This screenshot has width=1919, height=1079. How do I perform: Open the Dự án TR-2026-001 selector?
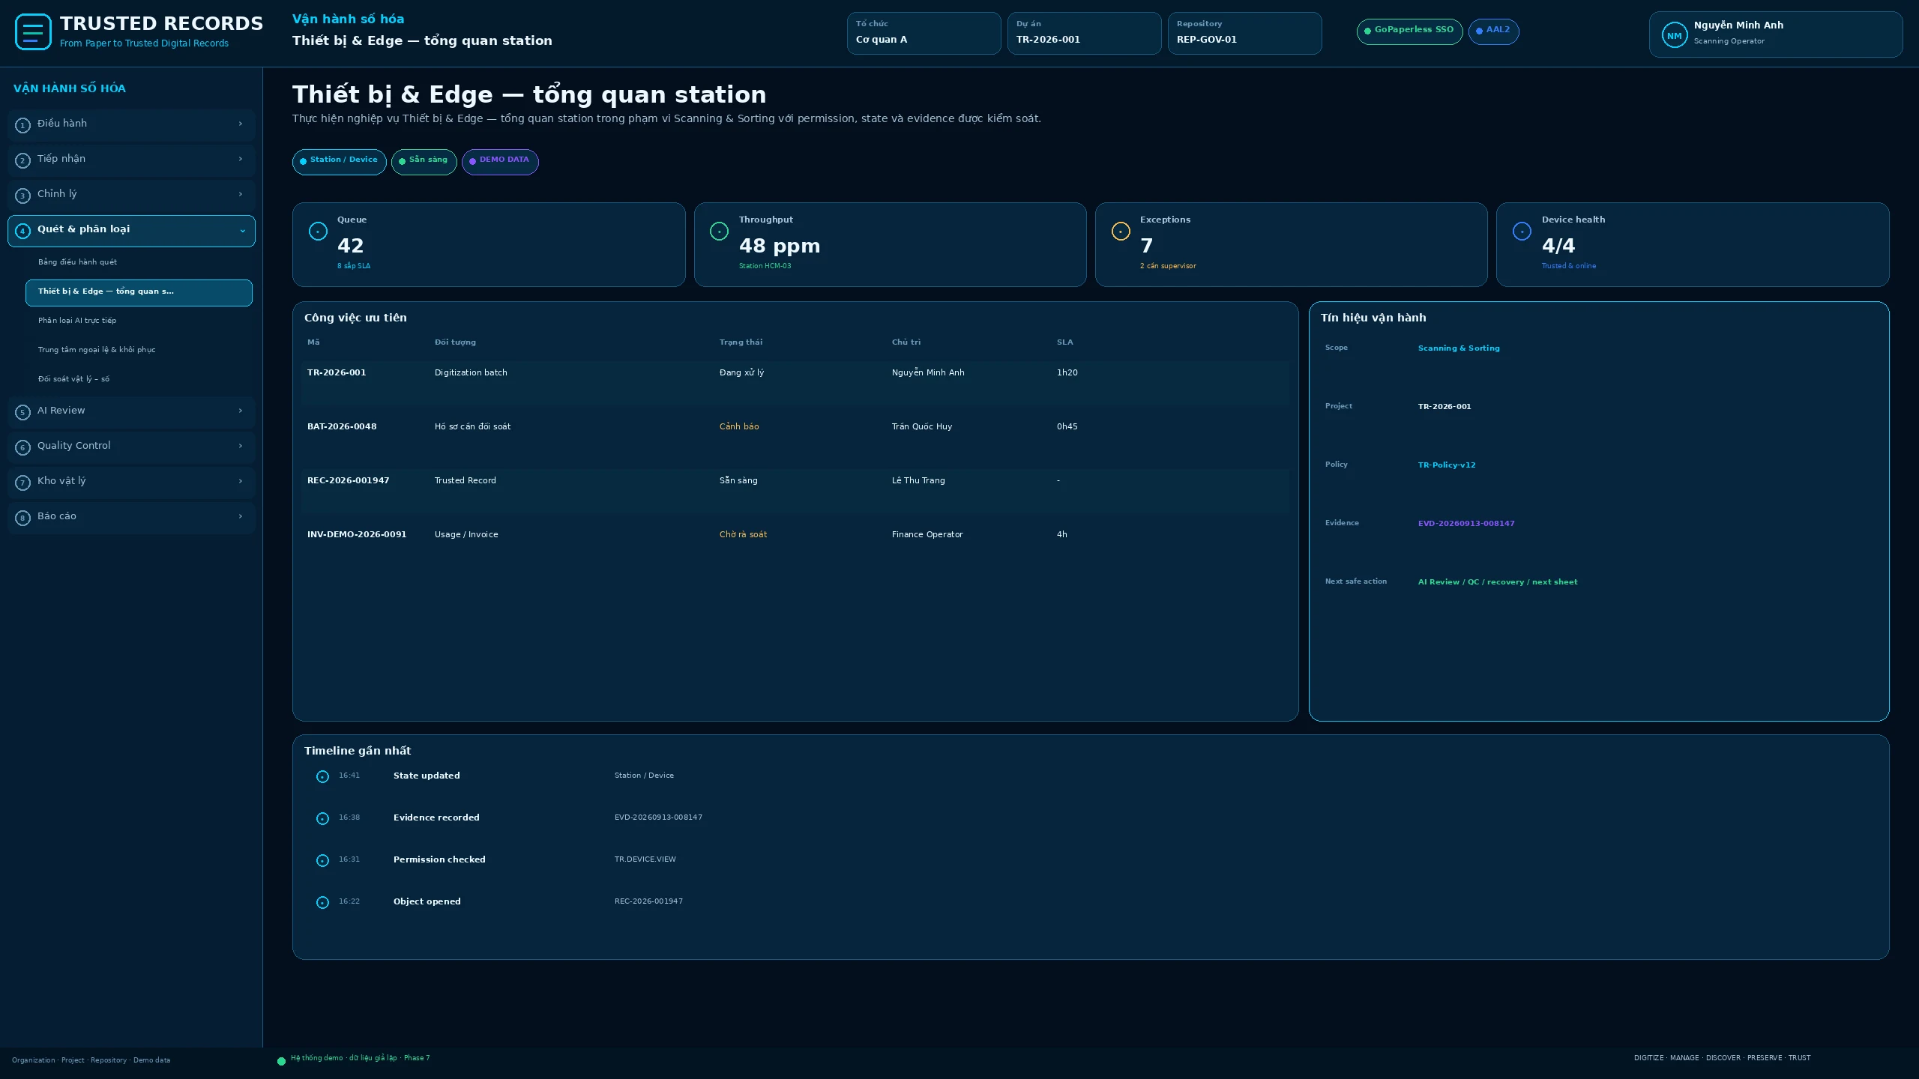[x=1084, y=33]
